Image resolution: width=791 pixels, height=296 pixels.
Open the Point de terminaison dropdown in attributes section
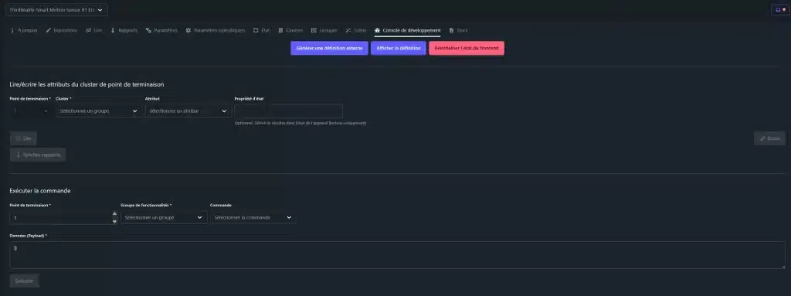click(x=30, y=111)
